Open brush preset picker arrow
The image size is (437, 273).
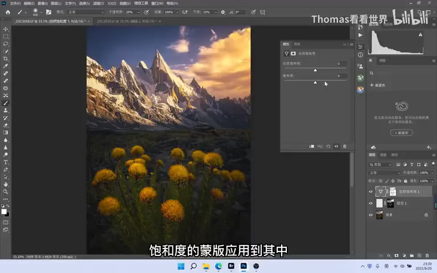pos(41,13)
